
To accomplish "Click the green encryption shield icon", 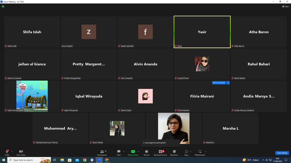I will pos(3,6).
